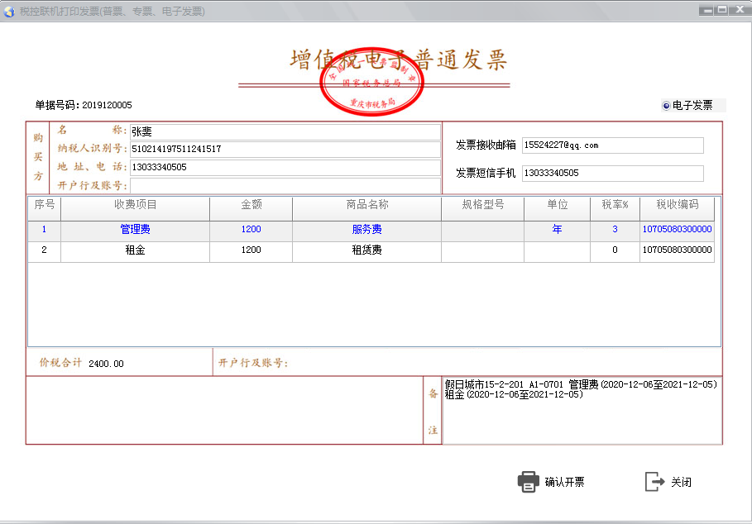Select the 电子发票 radio button
Viewport: 752px width, 524px height.
pyautogui.click(x=666, y=105)
